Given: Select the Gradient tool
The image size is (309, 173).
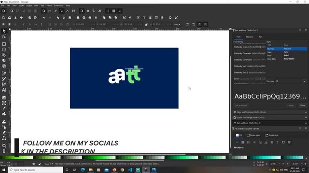Looking at the screenshot, I should (x=4, y=98).
